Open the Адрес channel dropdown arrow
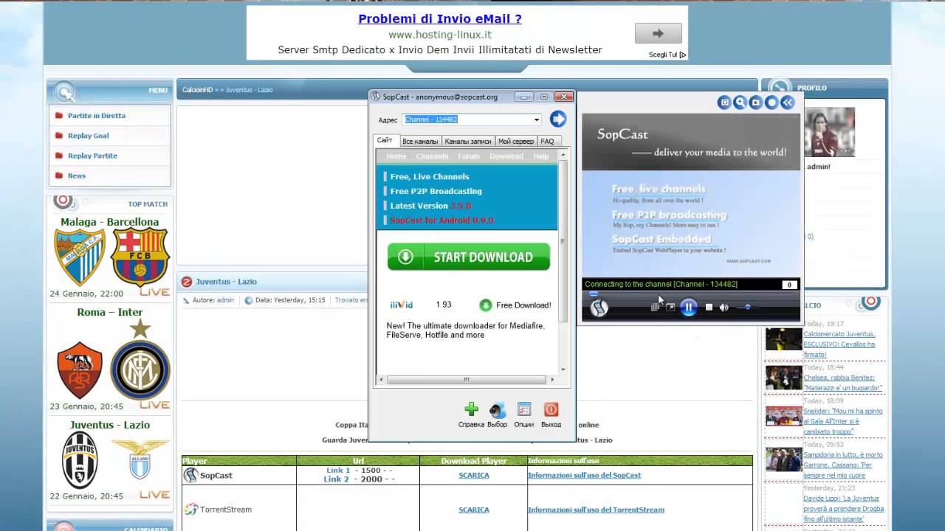The height and width of the screenshot is (531, 945). point(537,119)
